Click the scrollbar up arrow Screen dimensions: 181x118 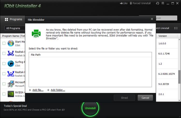pyautogui.click(x=179, y=39)
